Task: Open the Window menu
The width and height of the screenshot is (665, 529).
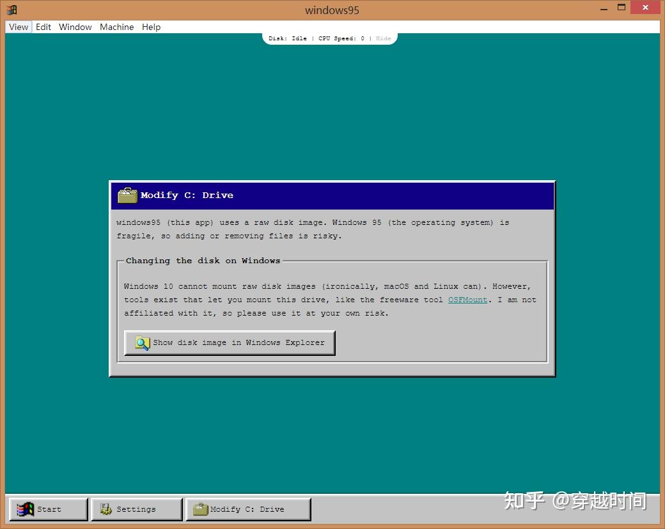Action: pos(75,27)
